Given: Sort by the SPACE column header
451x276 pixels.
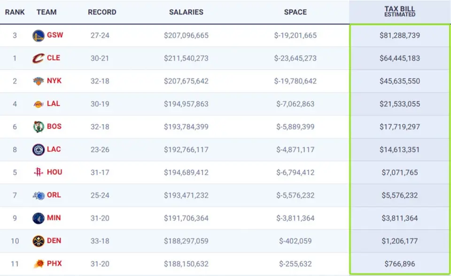Looking at the screenshot, I should click(295, 12).
